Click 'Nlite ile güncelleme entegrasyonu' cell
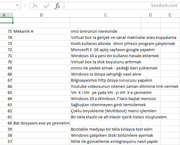The height and width of the screenshot is (145, 180). (105, 141)
